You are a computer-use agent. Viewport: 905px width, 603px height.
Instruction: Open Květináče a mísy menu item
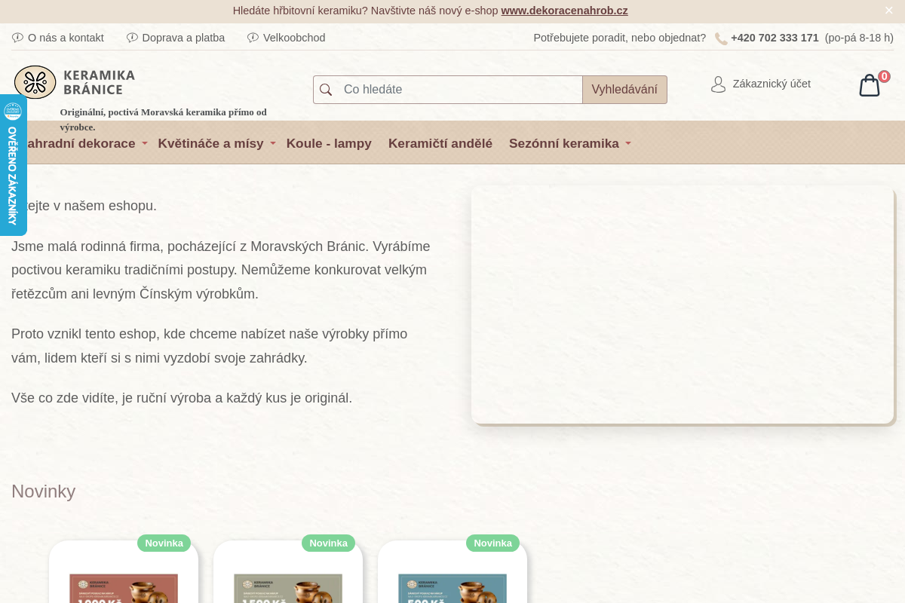211,143
